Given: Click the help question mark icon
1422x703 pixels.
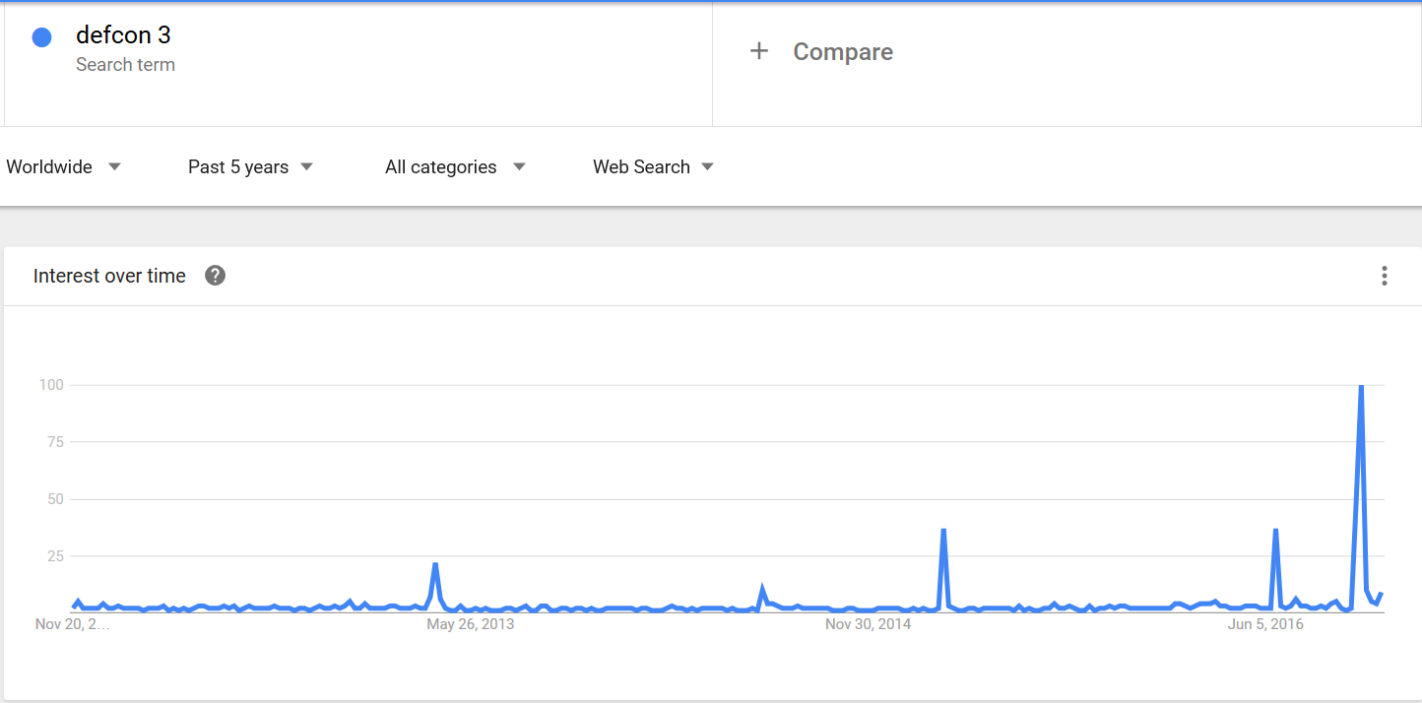Looking at the screenshot, I should [215, 276].
